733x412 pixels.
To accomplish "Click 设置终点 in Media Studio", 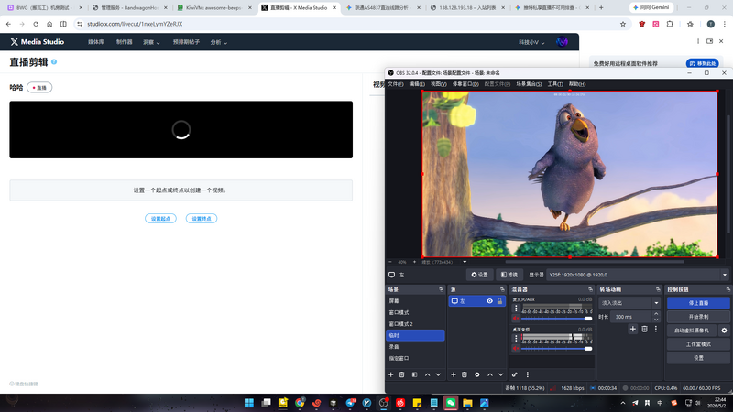I will tap(202, 219).
